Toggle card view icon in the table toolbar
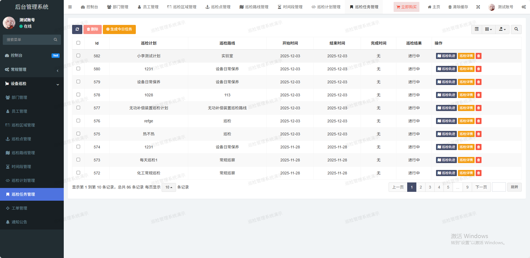Viewport: 530px width, 258px height. [x=477, y=29]
